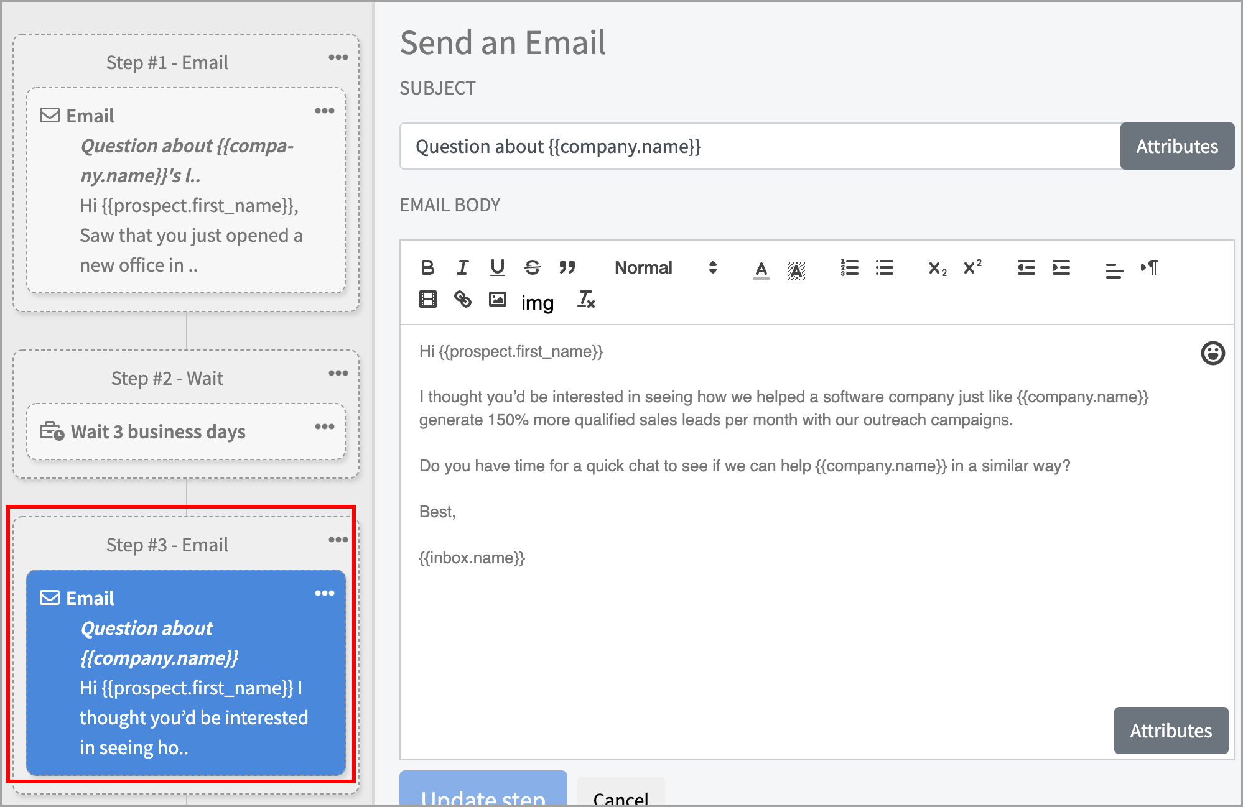The height and width of the screenshot is (807, 1243).
Task: Open Wait 3 business days options menu
Action: (x=324, y=427)
